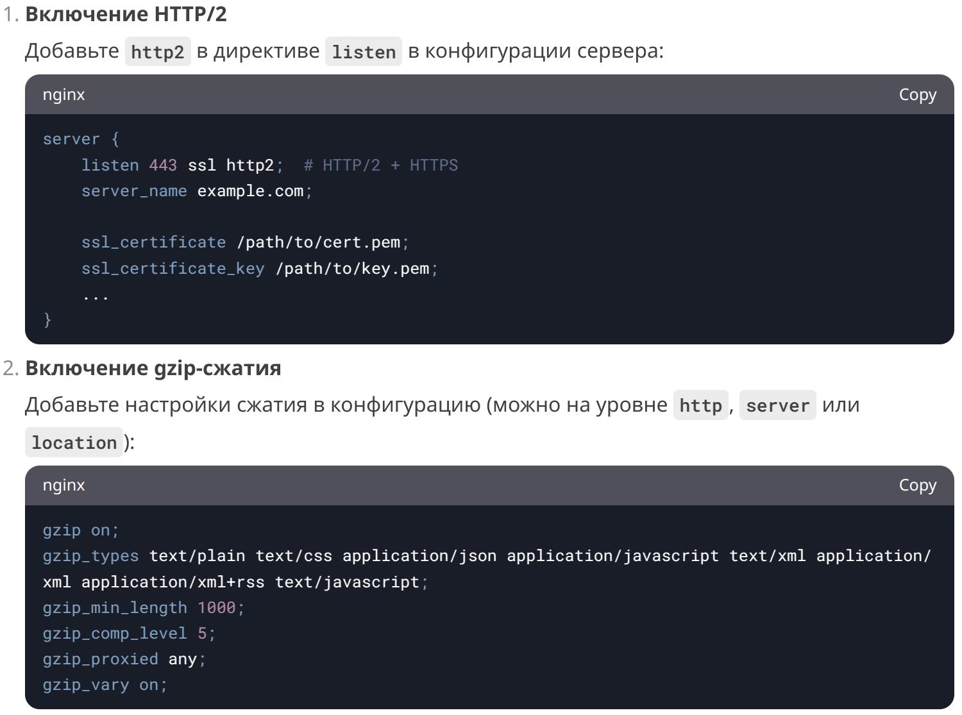Click the nginx label above the server block
Screen dimensions: 962x715
[x=63, y=94]
